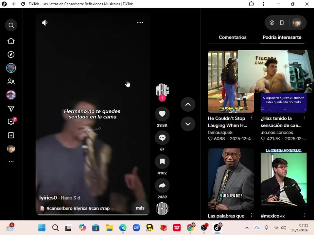Viewport: 314px width, 235px height.
Task: Click the Upload plus square icon
Action: [11, 135]
